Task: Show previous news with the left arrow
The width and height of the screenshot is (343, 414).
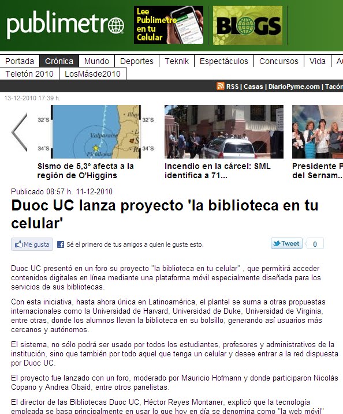Action: (19, 132)
